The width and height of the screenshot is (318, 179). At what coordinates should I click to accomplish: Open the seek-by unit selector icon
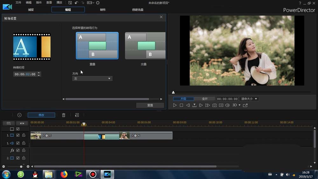pyautogui.click(x=194, y=105)
